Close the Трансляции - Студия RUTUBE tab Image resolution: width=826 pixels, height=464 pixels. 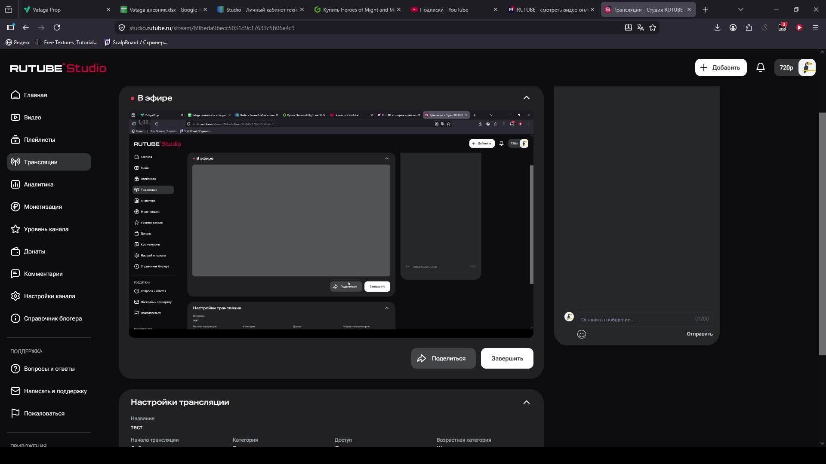tap(689, 9)
